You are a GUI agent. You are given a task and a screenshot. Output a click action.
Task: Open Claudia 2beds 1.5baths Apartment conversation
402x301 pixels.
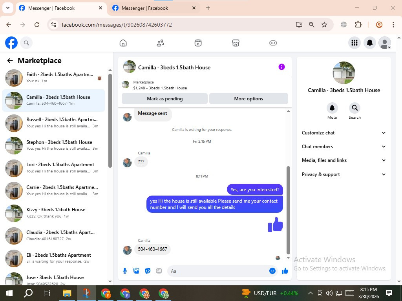click(53, 236)
